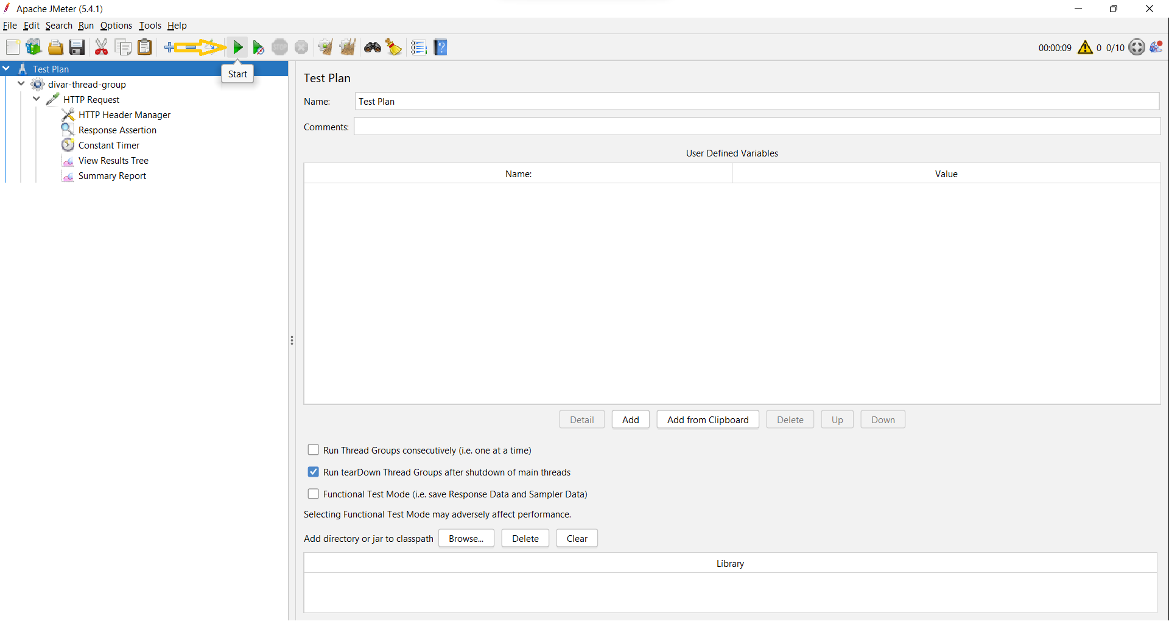Click the Library column header

(x=730, y=563)
